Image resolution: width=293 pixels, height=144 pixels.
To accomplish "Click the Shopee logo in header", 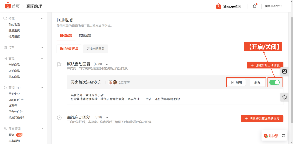I will [x=8, y=5].
